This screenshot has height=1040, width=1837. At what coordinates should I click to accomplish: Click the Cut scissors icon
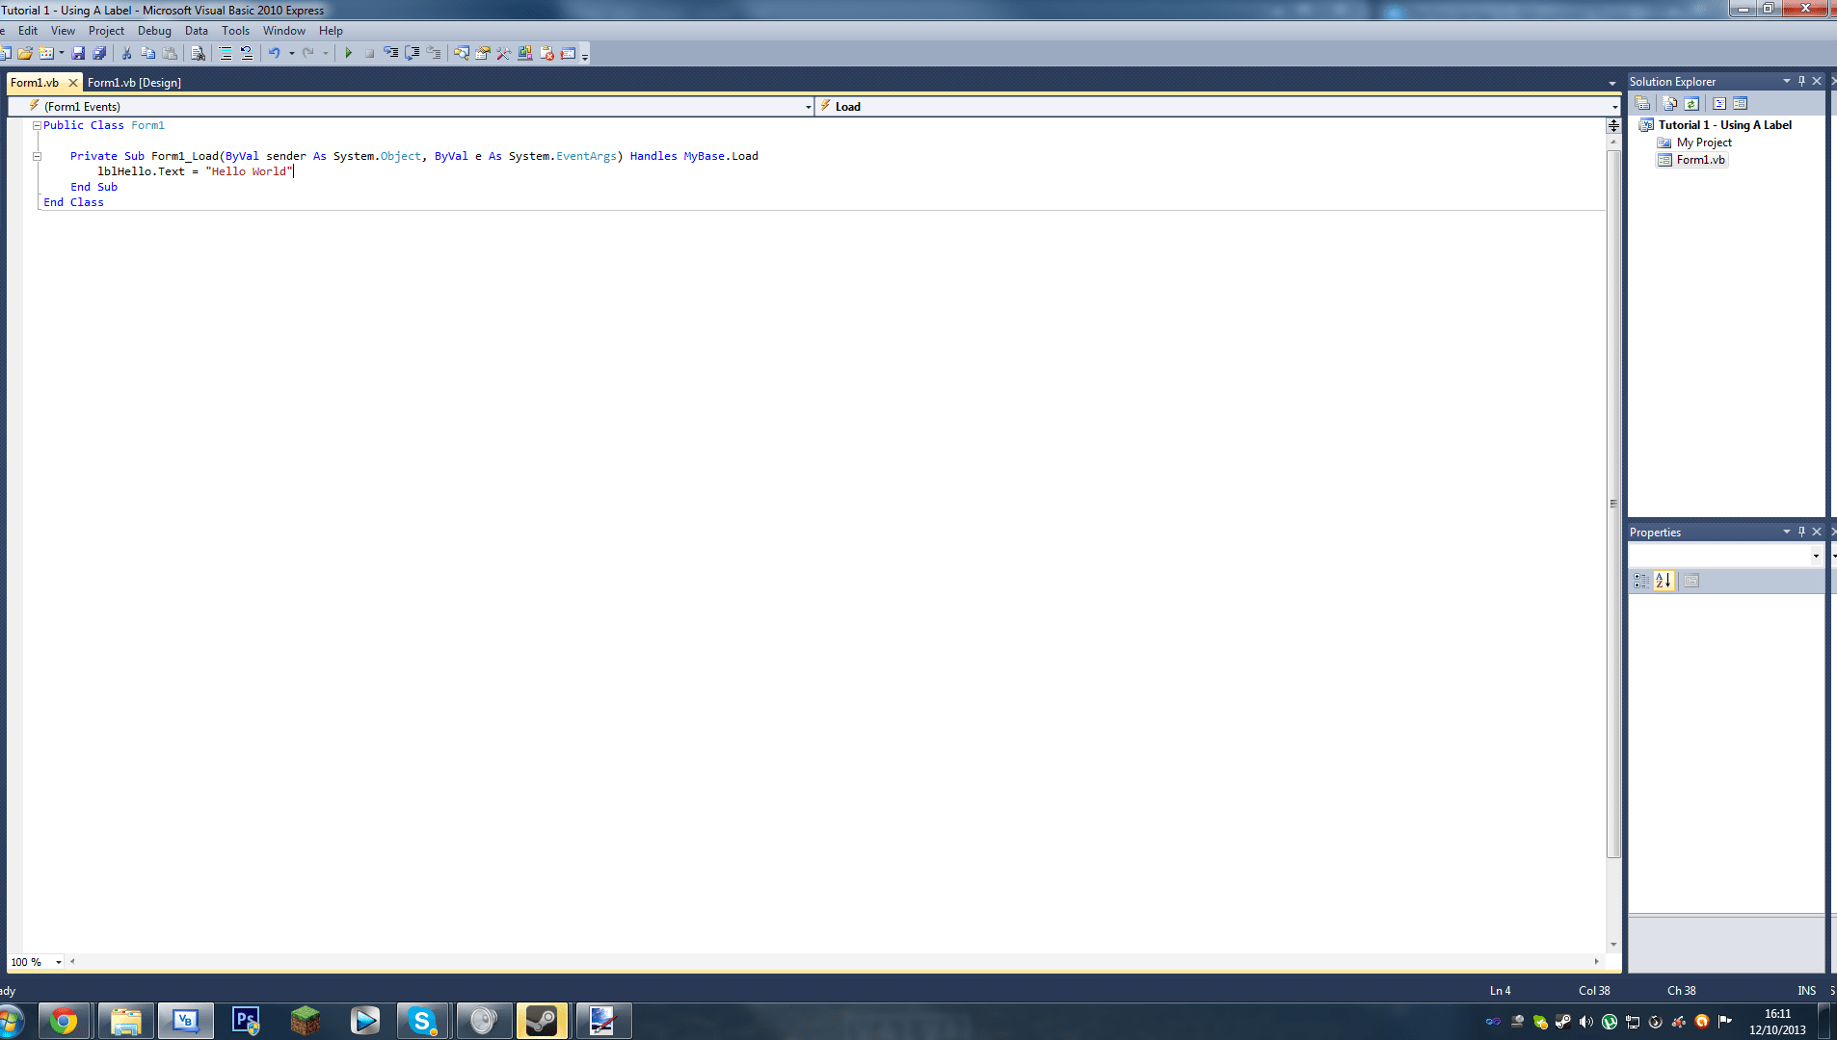(x=126, y=54)
